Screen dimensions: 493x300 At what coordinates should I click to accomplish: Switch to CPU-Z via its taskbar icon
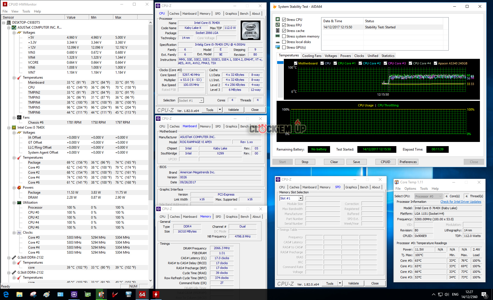click(74, 294)
